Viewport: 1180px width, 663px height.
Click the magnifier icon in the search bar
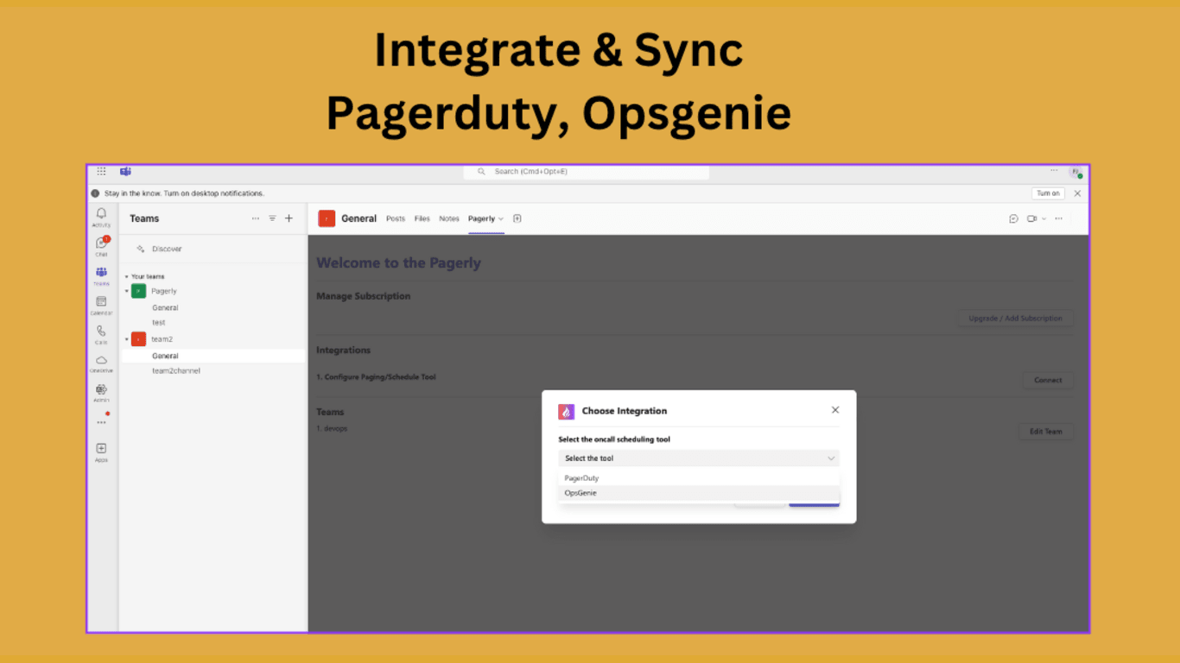point(481,172)
